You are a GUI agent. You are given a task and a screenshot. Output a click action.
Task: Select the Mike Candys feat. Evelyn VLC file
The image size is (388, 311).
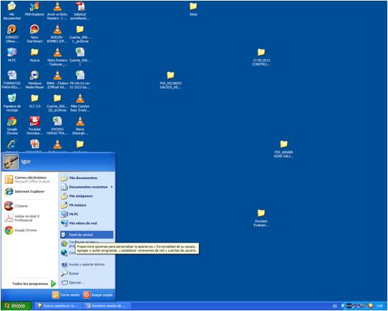[80, 103]
